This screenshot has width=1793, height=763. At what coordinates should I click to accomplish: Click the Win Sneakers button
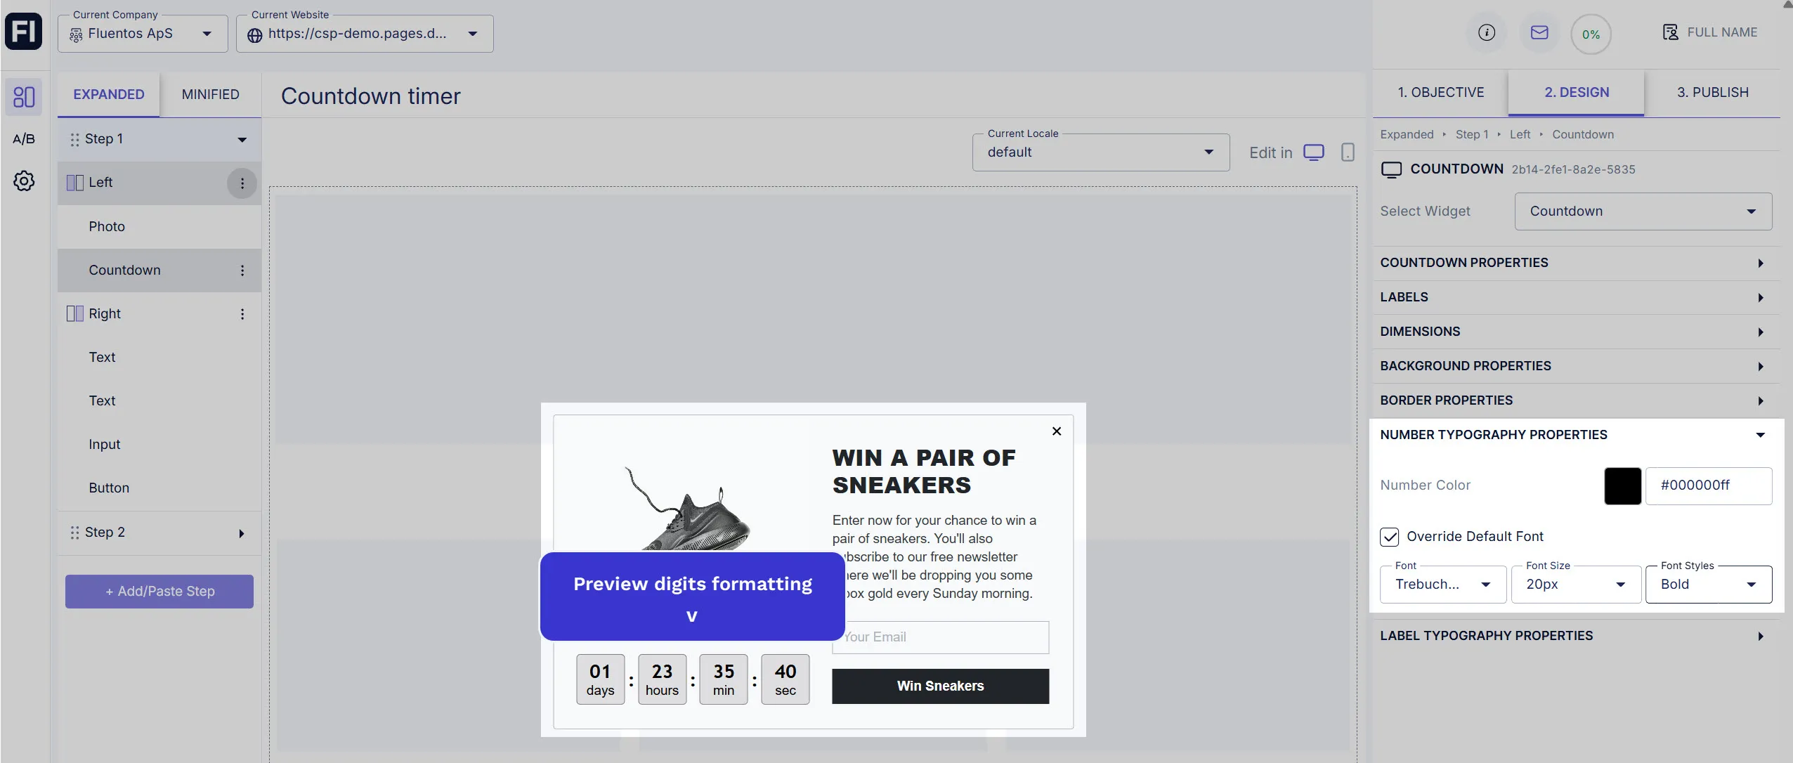[x=940, y=686]
